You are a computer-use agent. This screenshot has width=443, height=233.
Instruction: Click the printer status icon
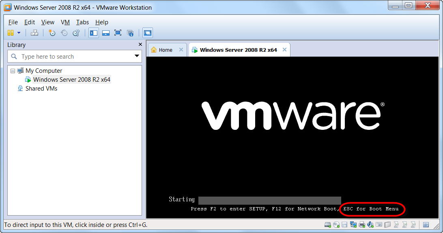[361, 225]
